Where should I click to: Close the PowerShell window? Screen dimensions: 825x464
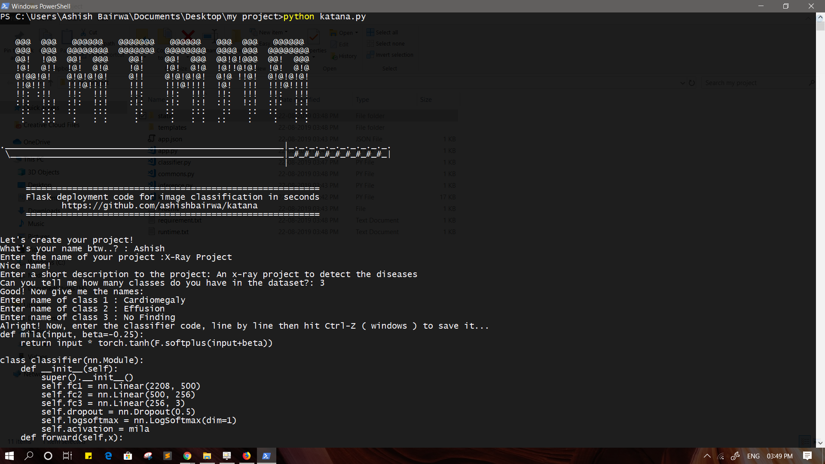click(811, 6)
